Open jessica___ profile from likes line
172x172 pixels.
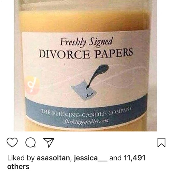[90, 158]
